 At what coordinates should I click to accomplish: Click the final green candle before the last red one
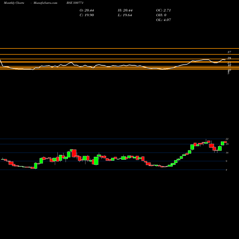[x=222, y=143]
